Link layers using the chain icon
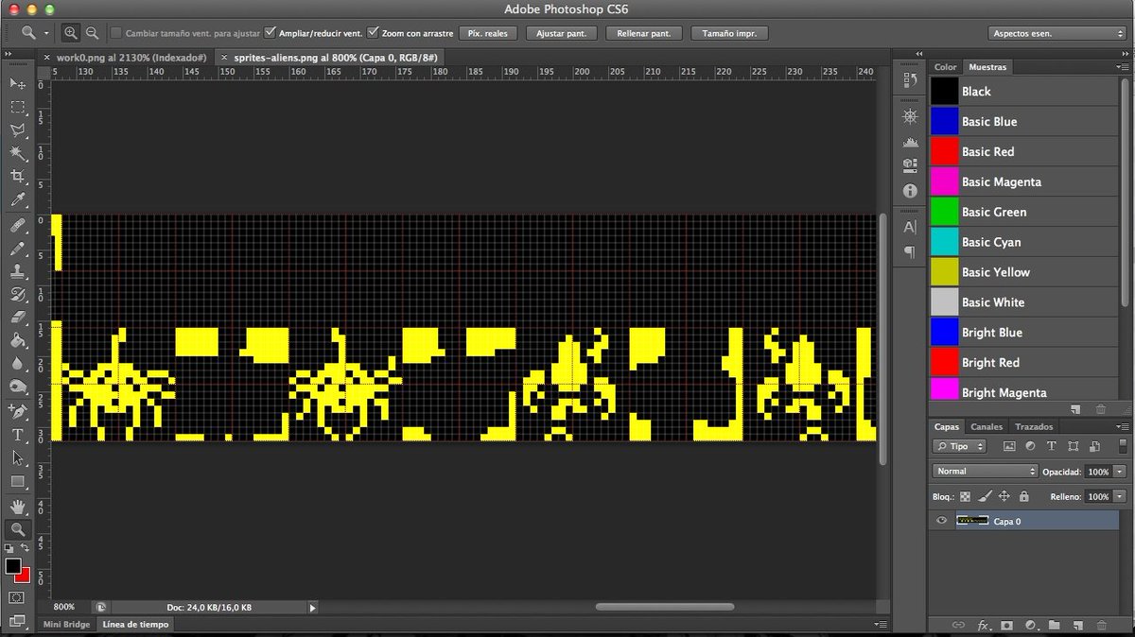Viewport: 1135px width, 637px height. coord(958,626)
